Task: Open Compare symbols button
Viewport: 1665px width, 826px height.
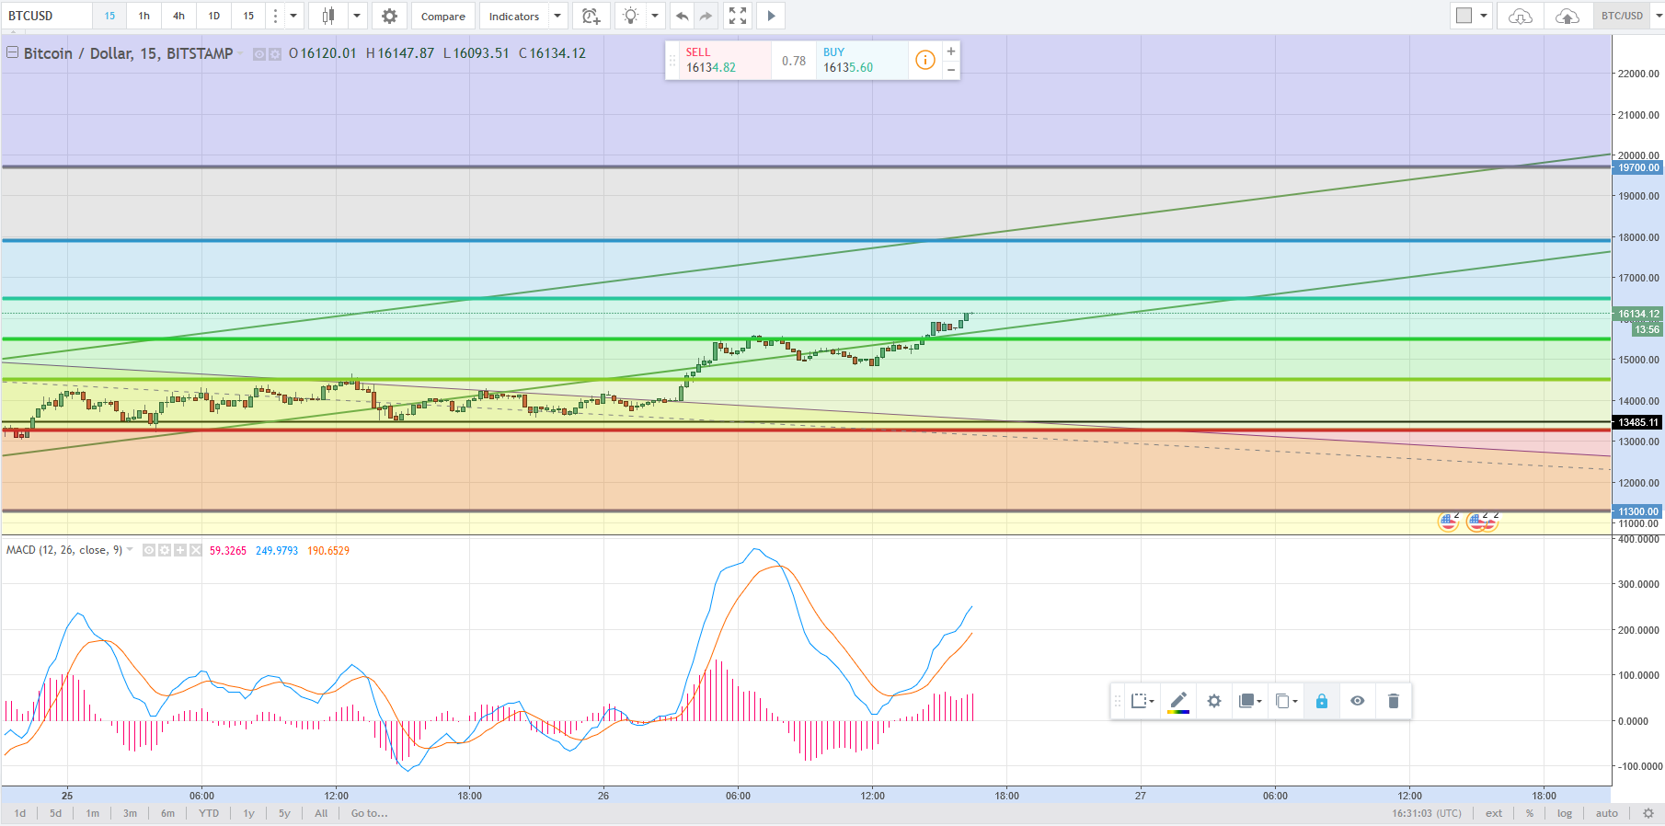Action: [x=443, y=16]
